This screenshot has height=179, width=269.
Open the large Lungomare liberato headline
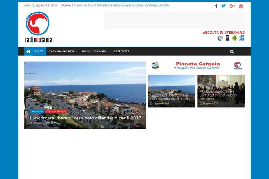point(86,118)
